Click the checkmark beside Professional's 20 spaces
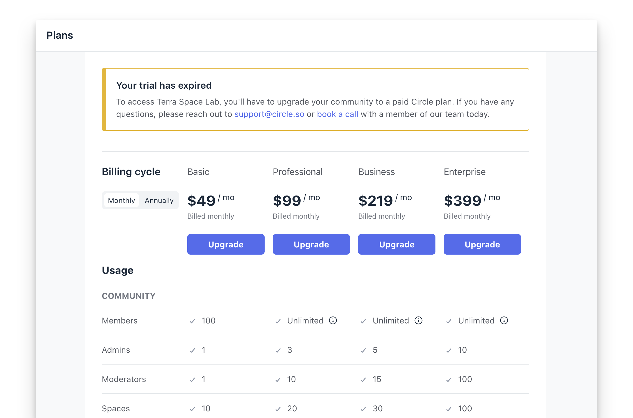 tap(278, 408)
